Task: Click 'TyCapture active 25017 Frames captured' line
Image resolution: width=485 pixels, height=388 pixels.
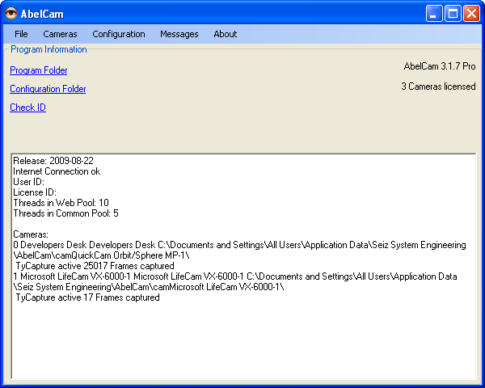Action: pos(95,266)
